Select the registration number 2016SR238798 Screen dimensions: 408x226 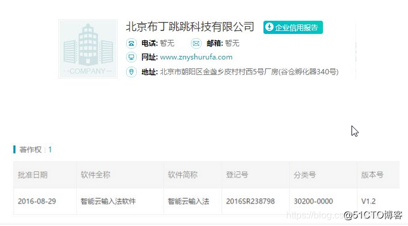tap(250, 201)
